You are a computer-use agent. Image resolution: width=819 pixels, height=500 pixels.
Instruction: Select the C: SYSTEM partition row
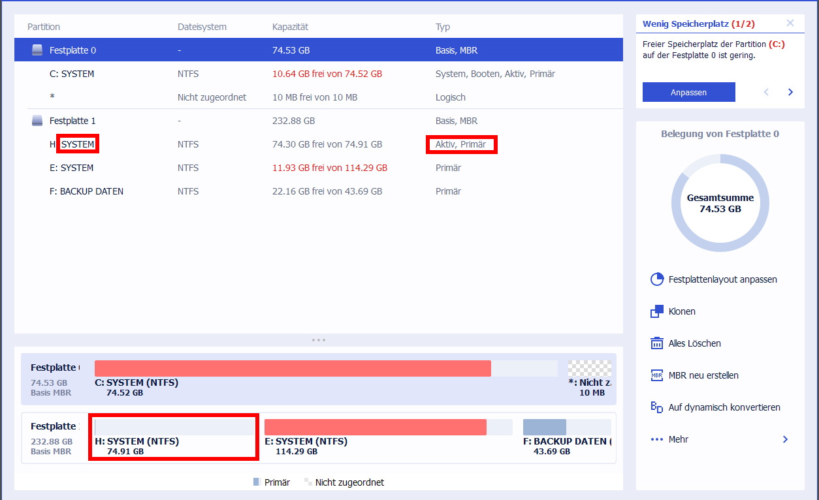pos(319,74)
